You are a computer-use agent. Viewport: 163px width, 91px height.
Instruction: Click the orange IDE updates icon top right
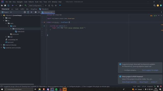pyautogui.click(x=158, y=6)
